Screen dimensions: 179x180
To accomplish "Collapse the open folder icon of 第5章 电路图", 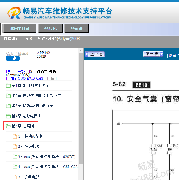I will (x=8, y=126).
